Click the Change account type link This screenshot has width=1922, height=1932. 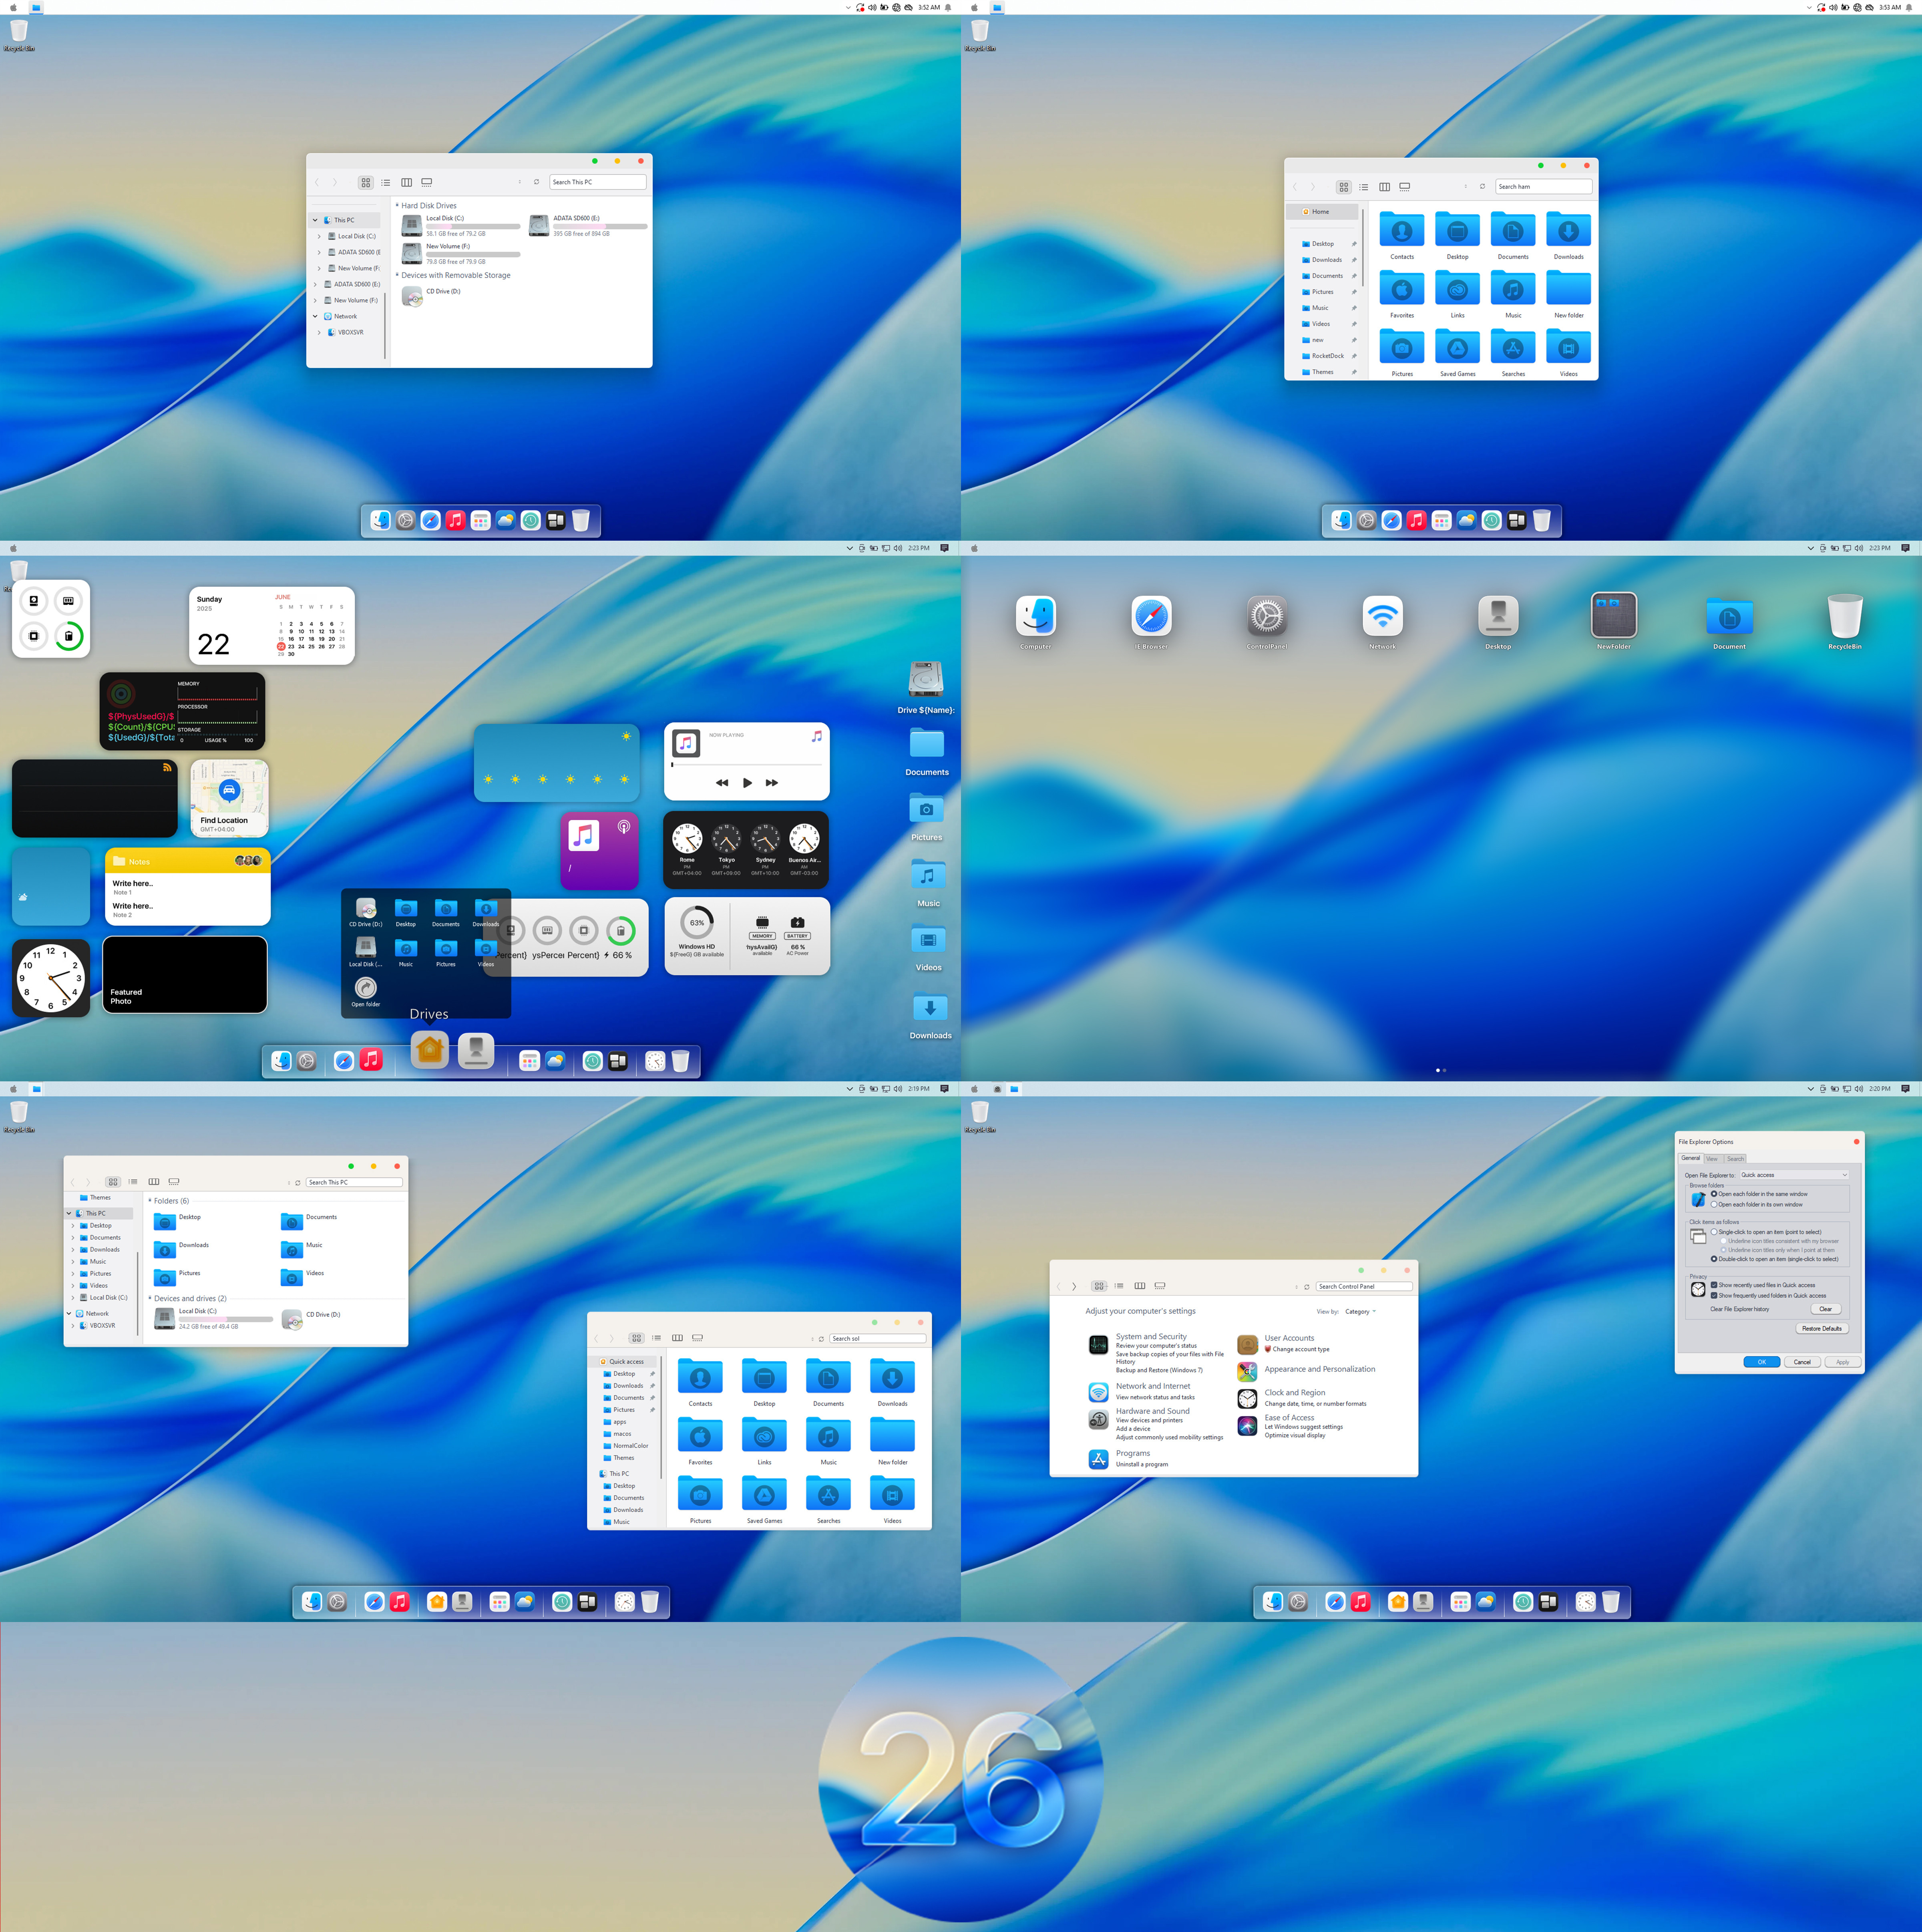click(x=1301, y=1349)
